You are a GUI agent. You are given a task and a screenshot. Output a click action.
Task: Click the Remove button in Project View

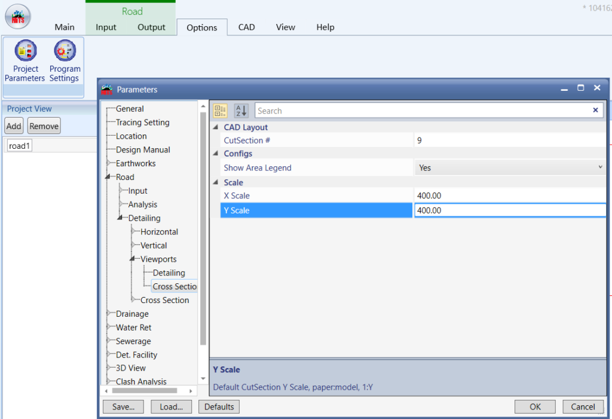pos(44,126)
